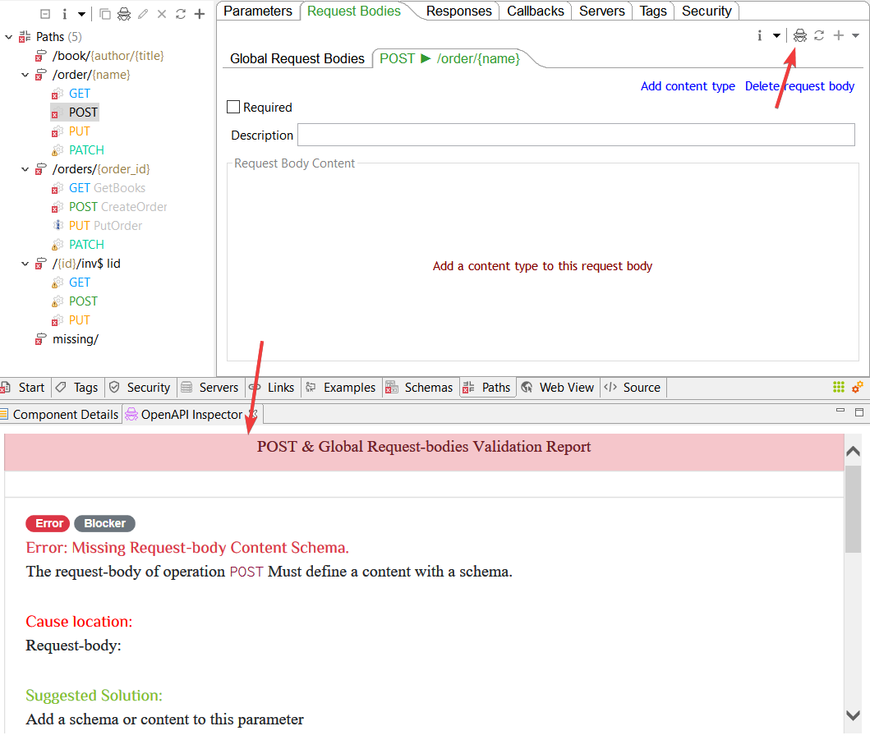
Task: Click the plus icon above the Paths tree
Action: coord(199,14)
